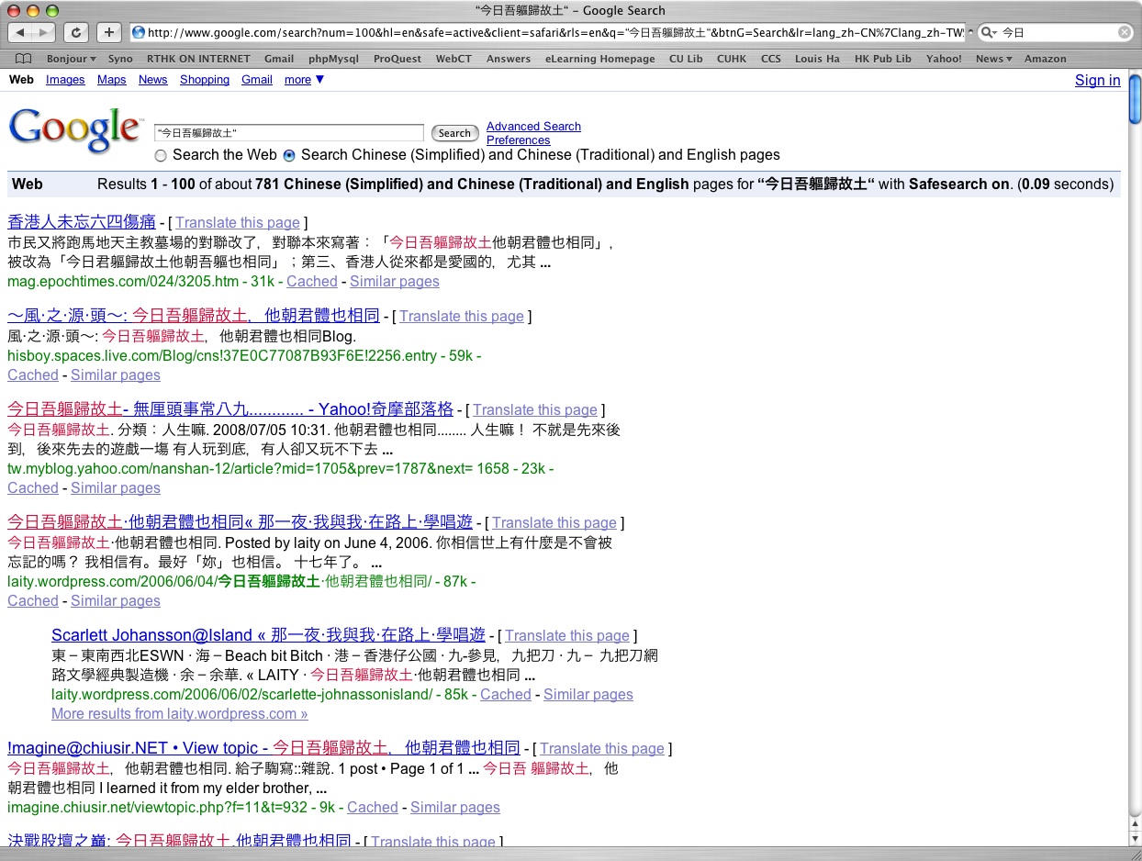Image resolution: width=1142 pixels, height=861 pixels.
Task: Open the 'Scarlett Johansson@Island' result
Action: coord(268,635)
